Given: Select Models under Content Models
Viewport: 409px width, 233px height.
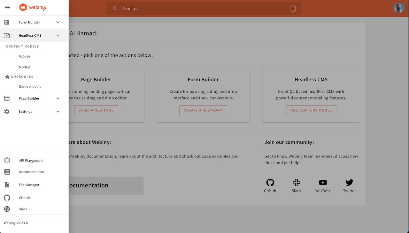Looking at the screenshot, I should [25, 67].
